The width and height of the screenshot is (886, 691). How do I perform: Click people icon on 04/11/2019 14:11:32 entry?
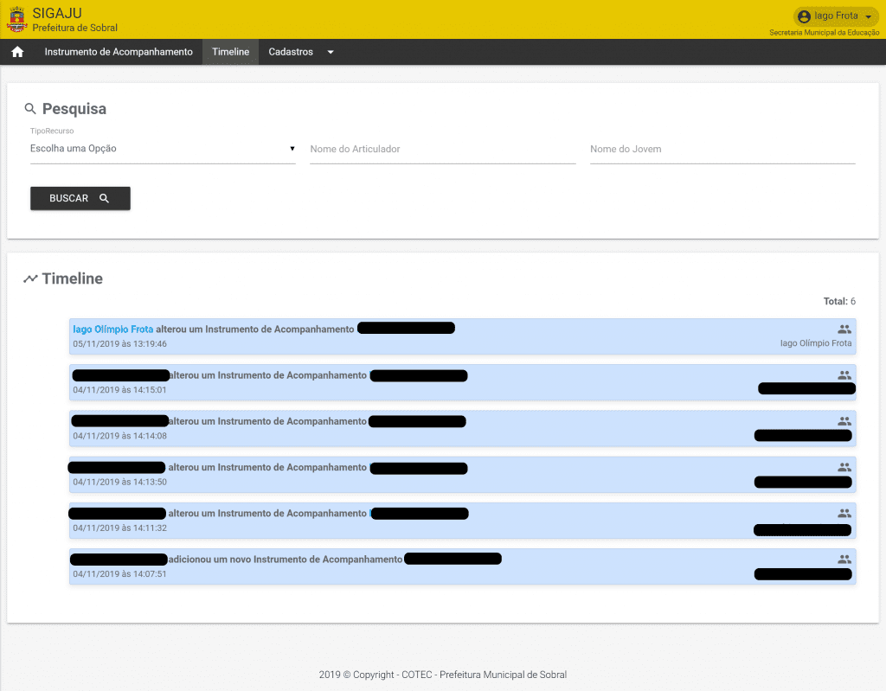844,513
